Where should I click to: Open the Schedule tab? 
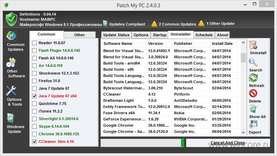tap(204, 35)
